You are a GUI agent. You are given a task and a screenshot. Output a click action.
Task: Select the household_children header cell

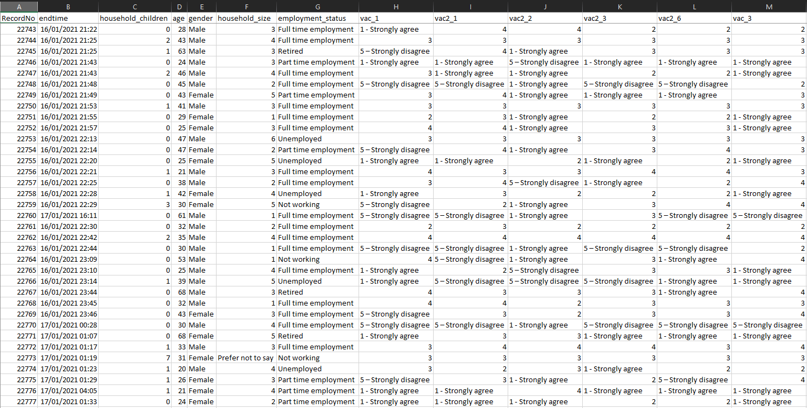coord(134,18)
